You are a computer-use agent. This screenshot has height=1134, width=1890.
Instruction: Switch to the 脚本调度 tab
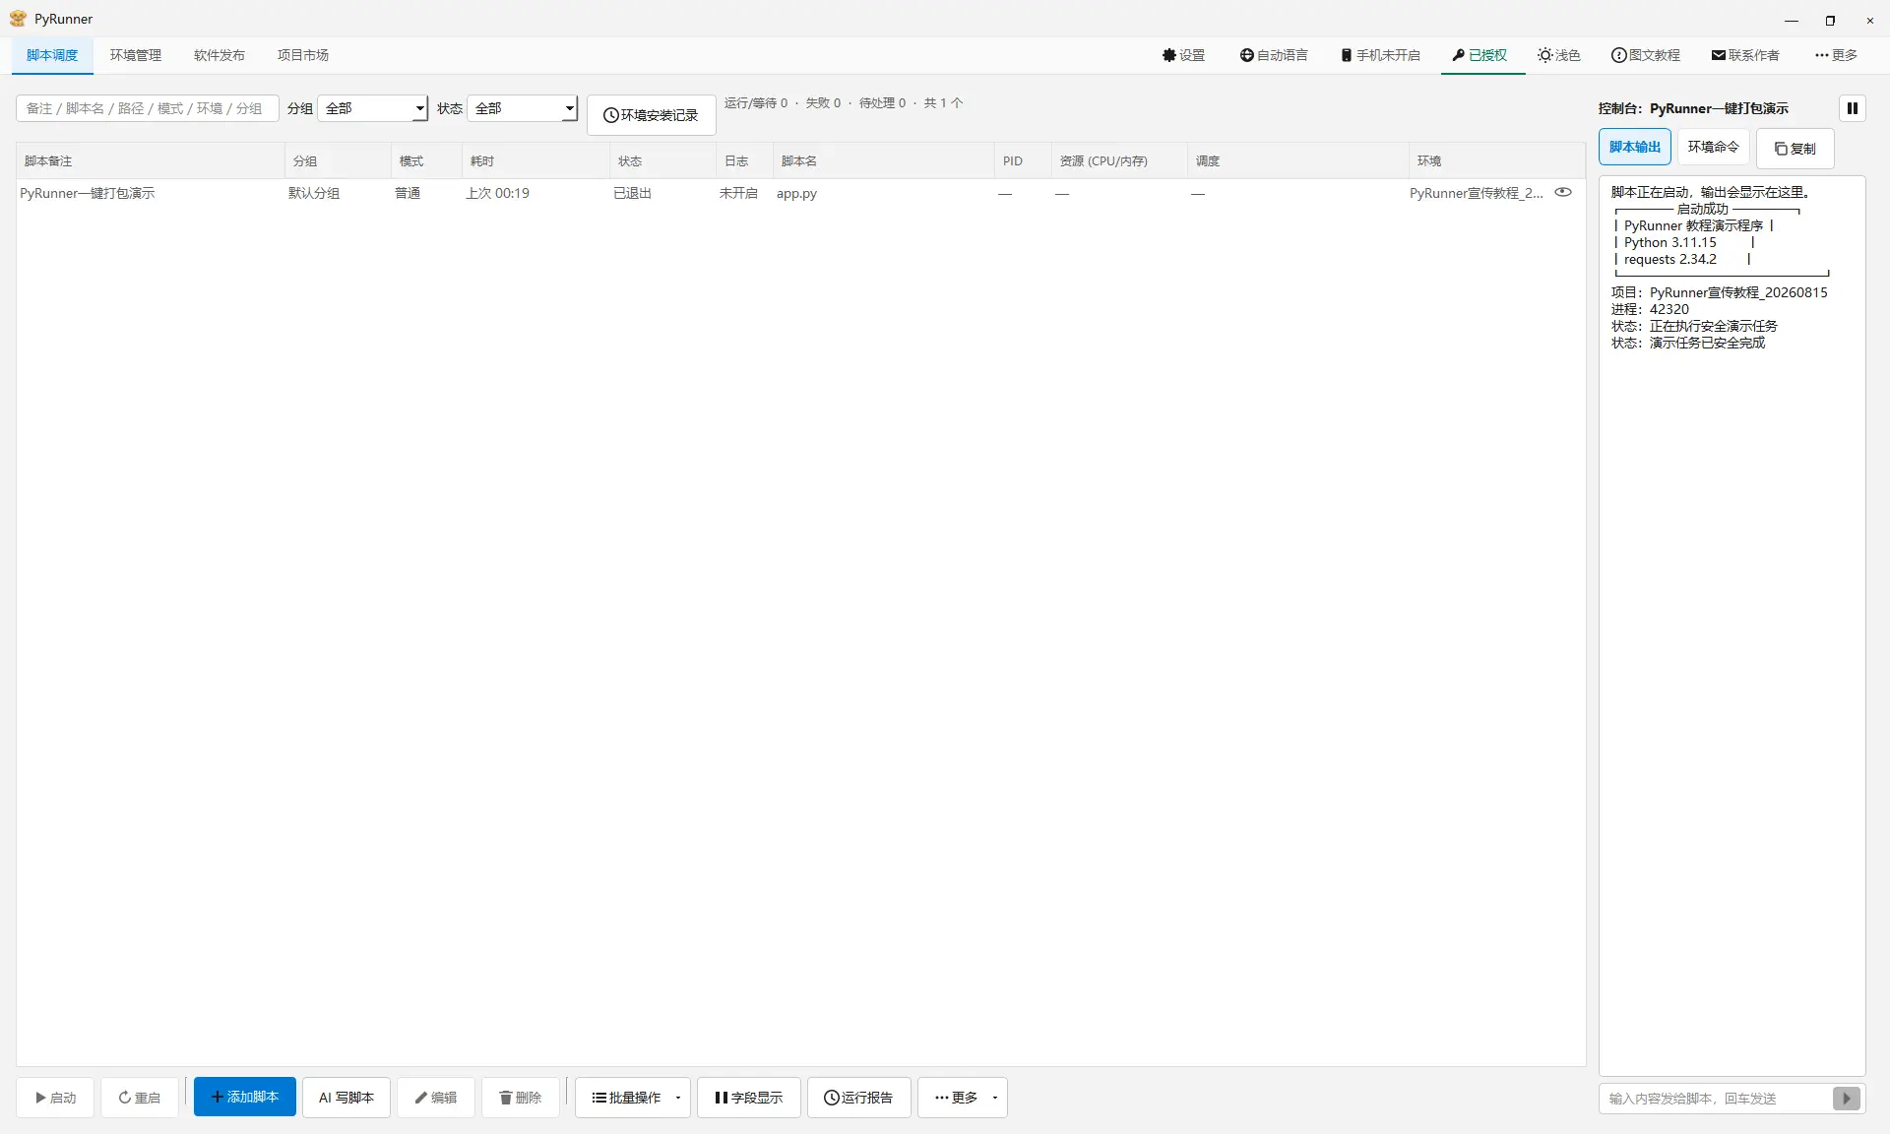point(52,55)
